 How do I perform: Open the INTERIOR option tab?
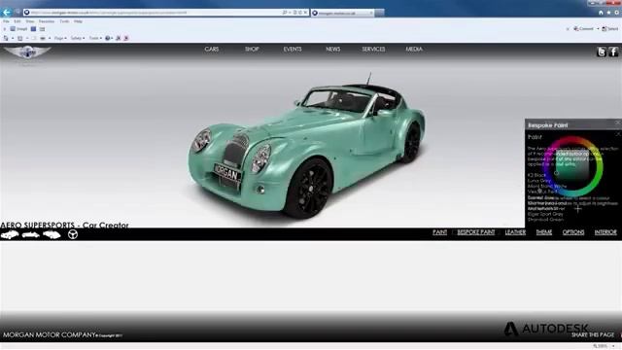tap(605, 232)
